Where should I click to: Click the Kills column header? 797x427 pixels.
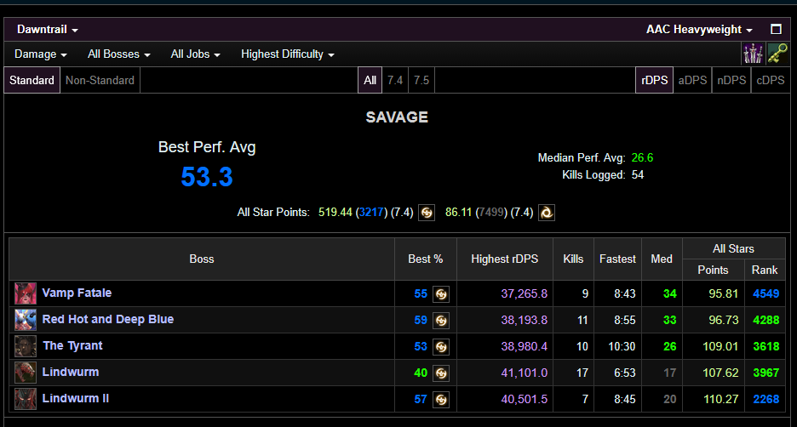coord(573,259)
